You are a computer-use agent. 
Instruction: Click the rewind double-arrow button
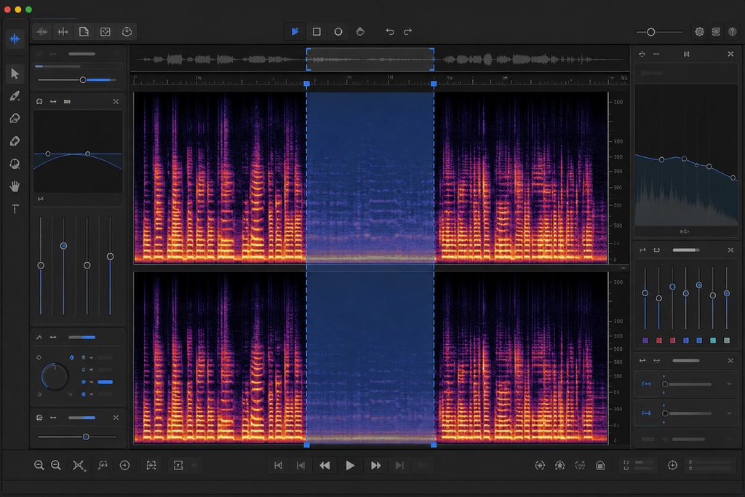(x=324, y=465)
